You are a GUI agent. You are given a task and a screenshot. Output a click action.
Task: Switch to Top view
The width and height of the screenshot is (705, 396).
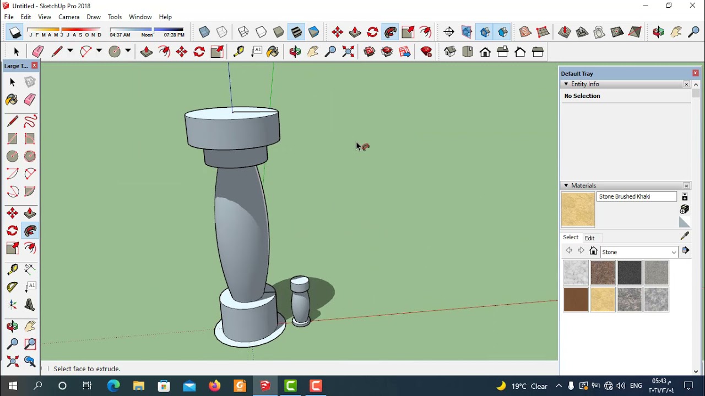(x=468, y=52)
